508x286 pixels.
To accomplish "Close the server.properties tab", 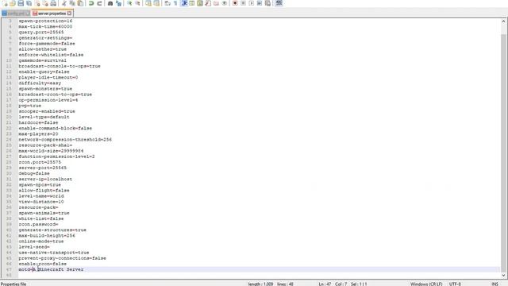I will [69, 14].
